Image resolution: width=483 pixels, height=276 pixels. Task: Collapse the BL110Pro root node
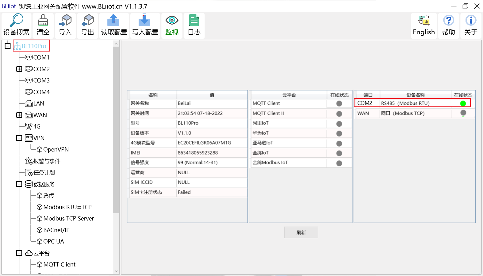[8, 46]
